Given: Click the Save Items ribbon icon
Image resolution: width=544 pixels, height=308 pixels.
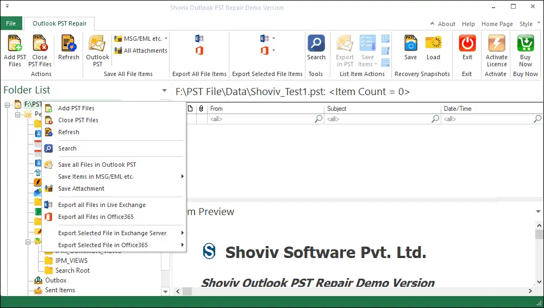Looking at the screenshot, I should tap(367, 43).
